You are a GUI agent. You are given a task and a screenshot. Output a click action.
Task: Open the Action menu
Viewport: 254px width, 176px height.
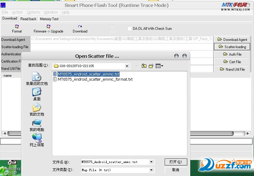coord(17,12)
